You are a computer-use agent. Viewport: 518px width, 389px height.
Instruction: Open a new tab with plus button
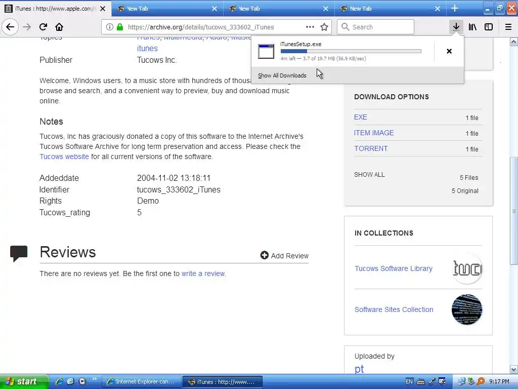(x=455, y=8)
